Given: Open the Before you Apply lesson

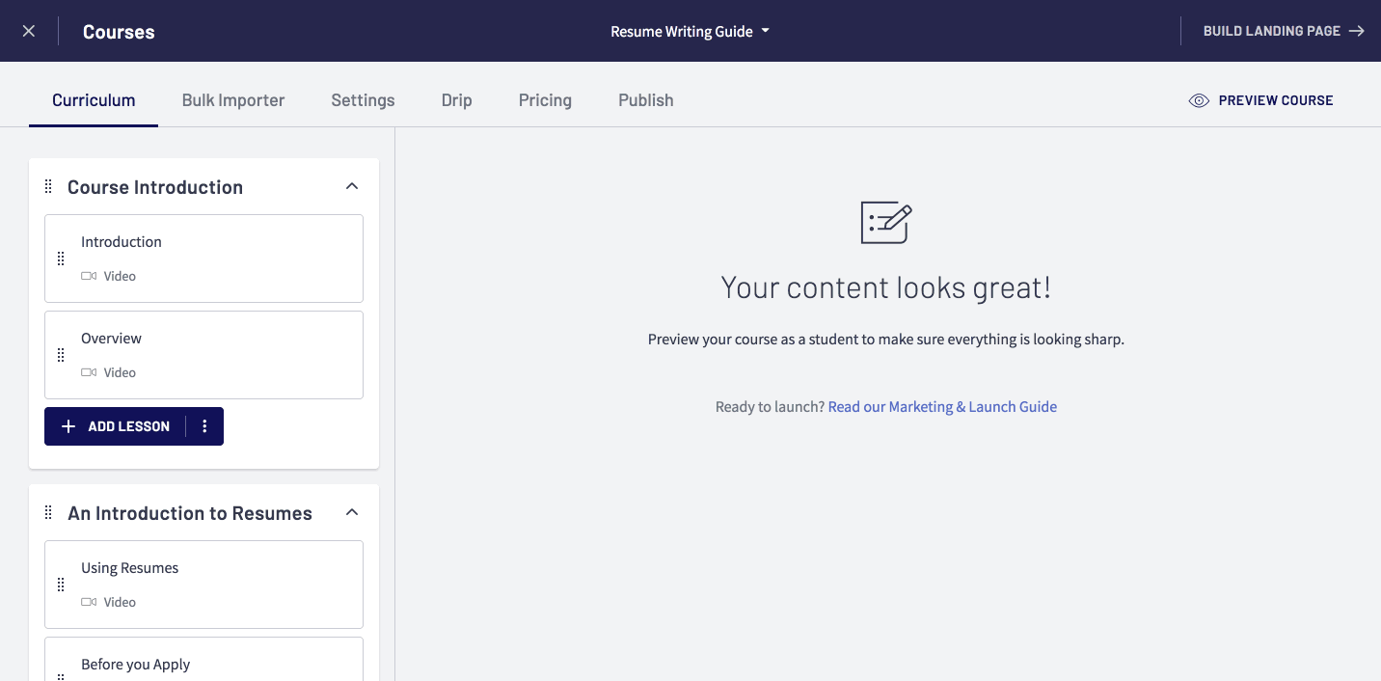Looking at the screenshot, I should (x=204, y=660).
